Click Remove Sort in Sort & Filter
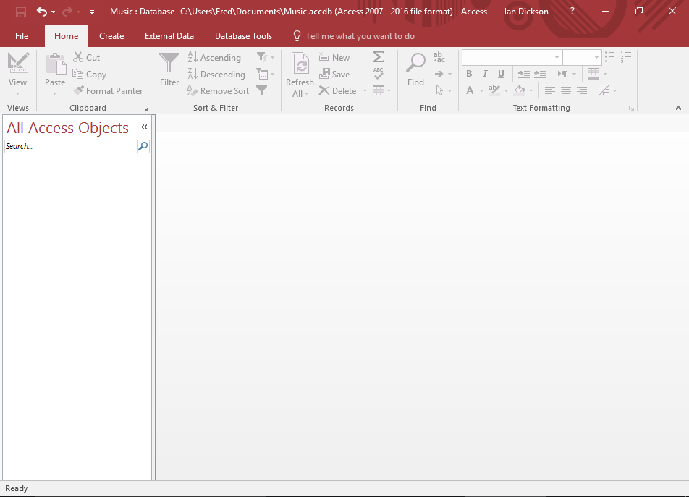Screen dimensions: 689x497 [218, 91]
